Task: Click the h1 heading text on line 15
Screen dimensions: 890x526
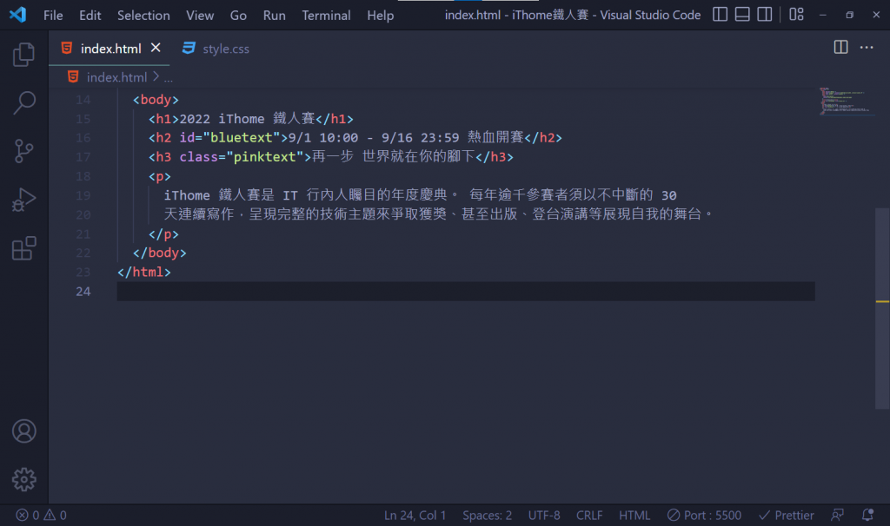Action: (248, 119)
